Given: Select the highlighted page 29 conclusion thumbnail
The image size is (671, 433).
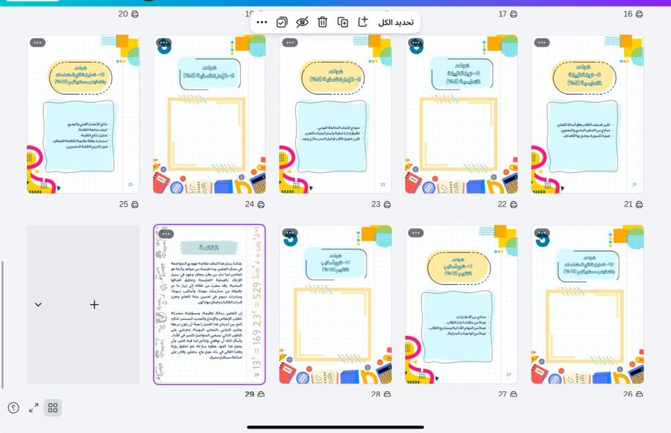Looking at the screenshot, I should pyautogui.click(x=210, y=305).
